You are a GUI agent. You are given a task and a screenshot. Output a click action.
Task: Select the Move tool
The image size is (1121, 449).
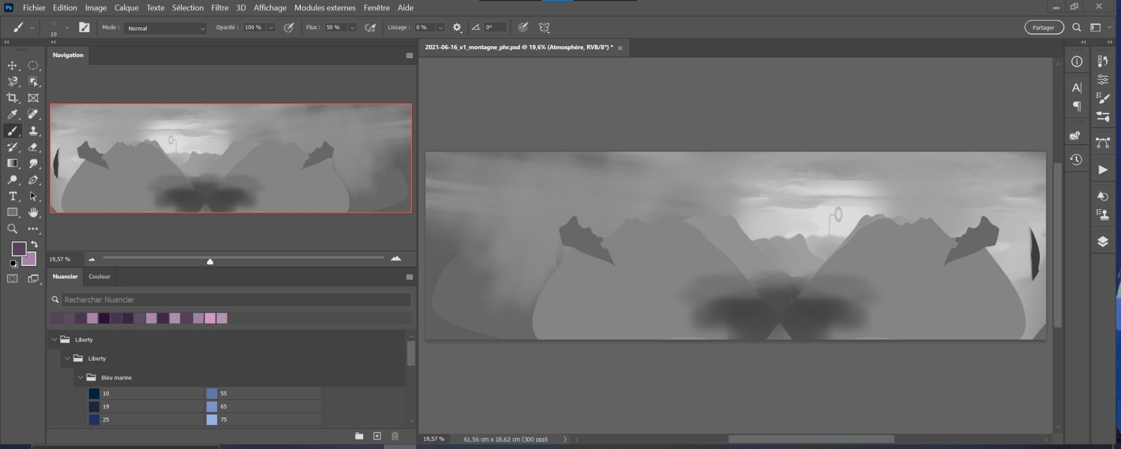[x=12, y=66]
